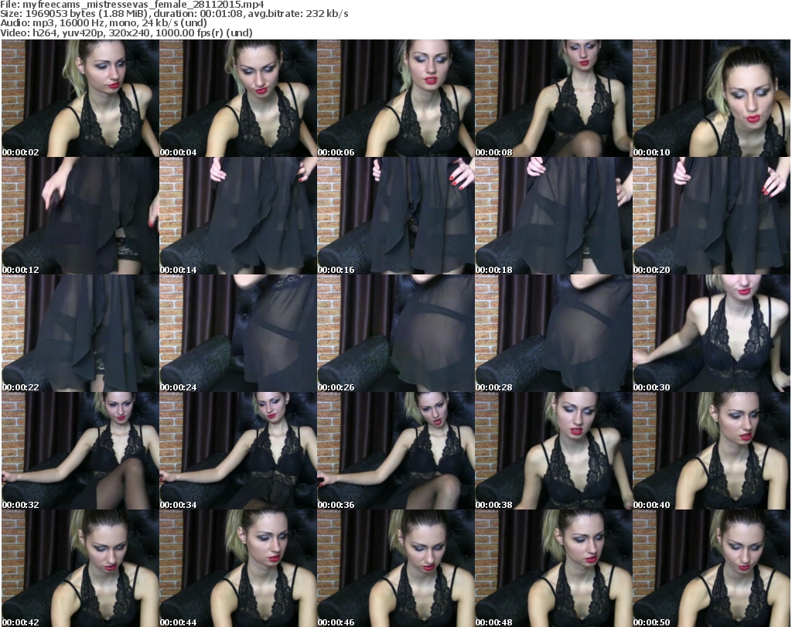Open the frame stamped 00:00:44
The height and width of the screenshot is (627, 792).
[238, 568]
